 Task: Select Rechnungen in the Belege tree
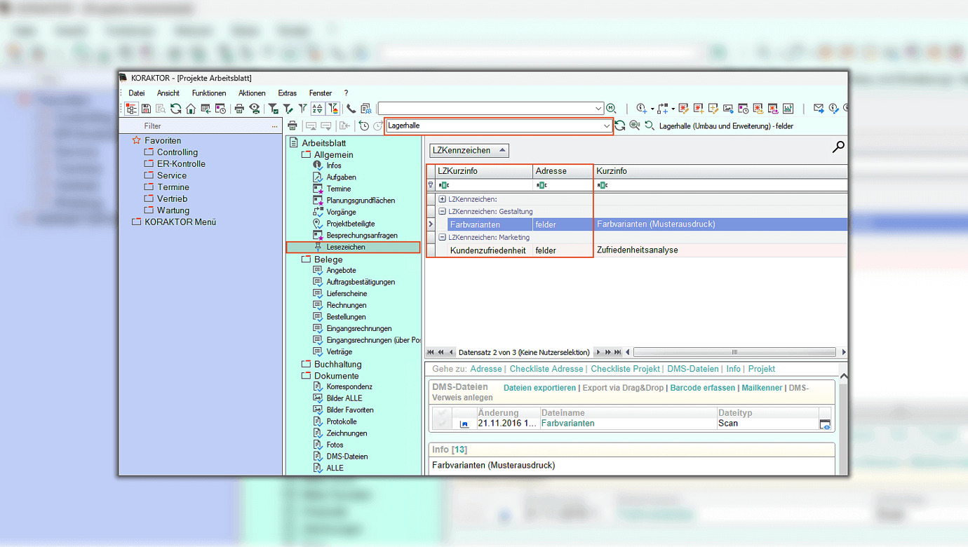(346, 305)
